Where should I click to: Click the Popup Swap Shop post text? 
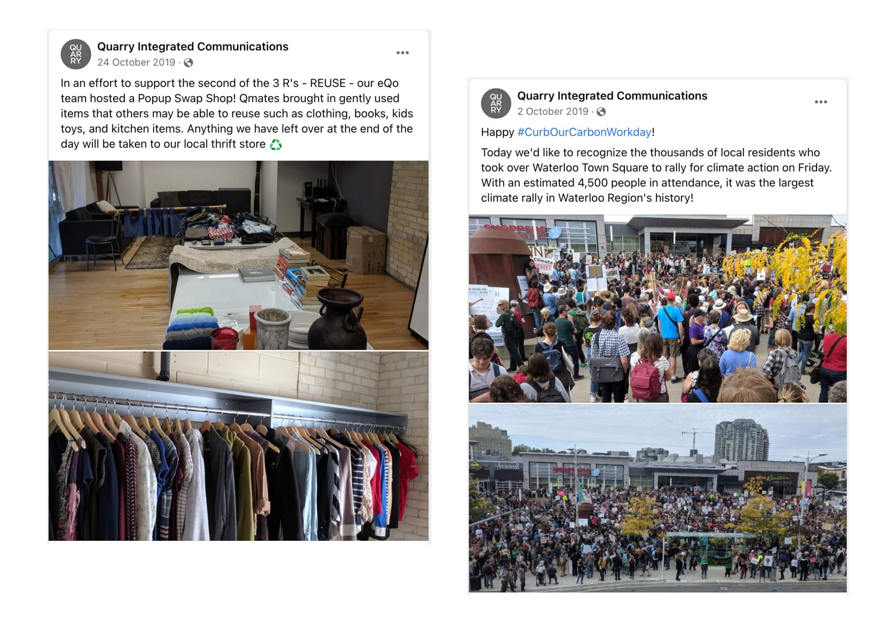coord(237,114)
